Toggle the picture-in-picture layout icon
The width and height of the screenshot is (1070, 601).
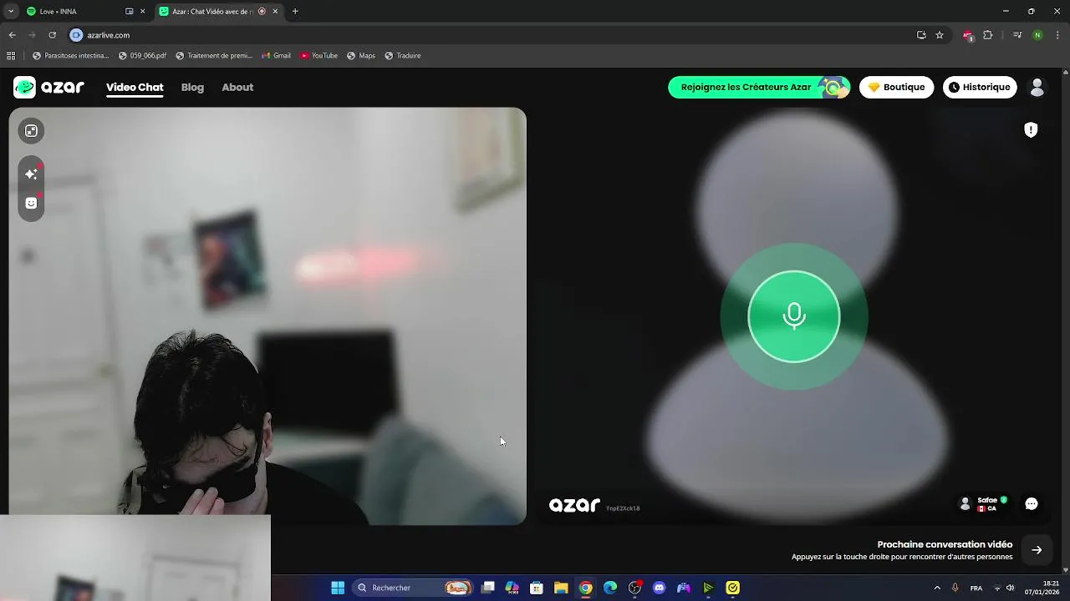[31, 130]
